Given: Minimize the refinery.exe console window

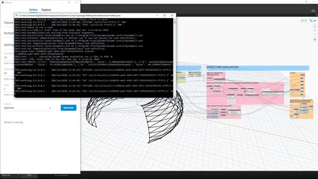Looking at the screenshot, I should click(x=157, y=15).
